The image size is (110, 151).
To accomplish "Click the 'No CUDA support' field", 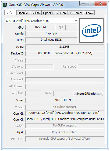I will 65,126.
